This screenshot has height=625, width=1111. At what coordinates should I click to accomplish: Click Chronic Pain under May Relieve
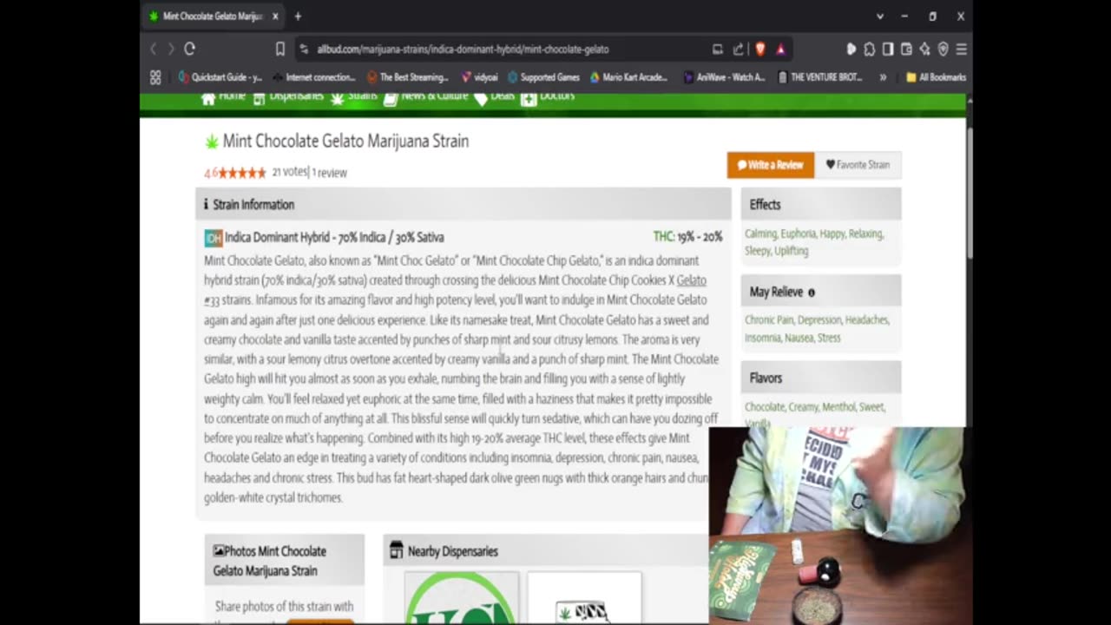coord(769,320)
